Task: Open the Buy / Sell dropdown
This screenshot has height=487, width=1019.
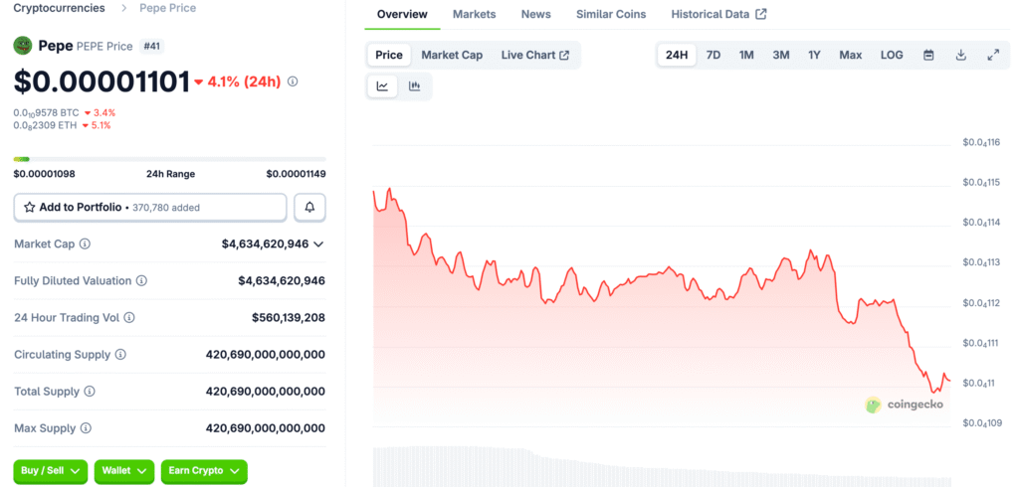Action: 50,471
